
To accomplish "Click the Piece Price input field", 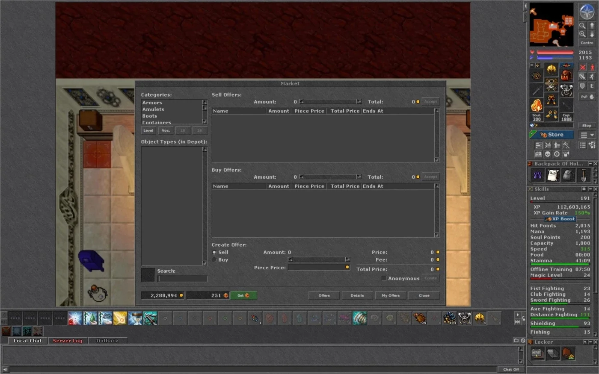I will (319, 267).
